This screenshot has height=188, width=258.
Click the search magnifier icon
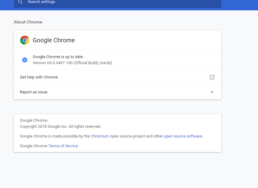[20, 2]
